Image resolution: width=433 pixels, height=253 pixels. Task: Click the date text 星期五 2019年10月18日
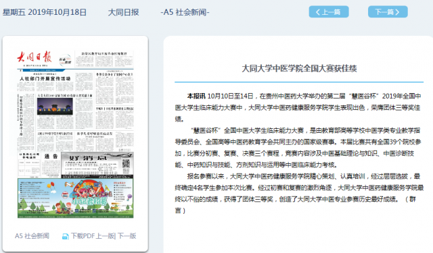[45, 12]
